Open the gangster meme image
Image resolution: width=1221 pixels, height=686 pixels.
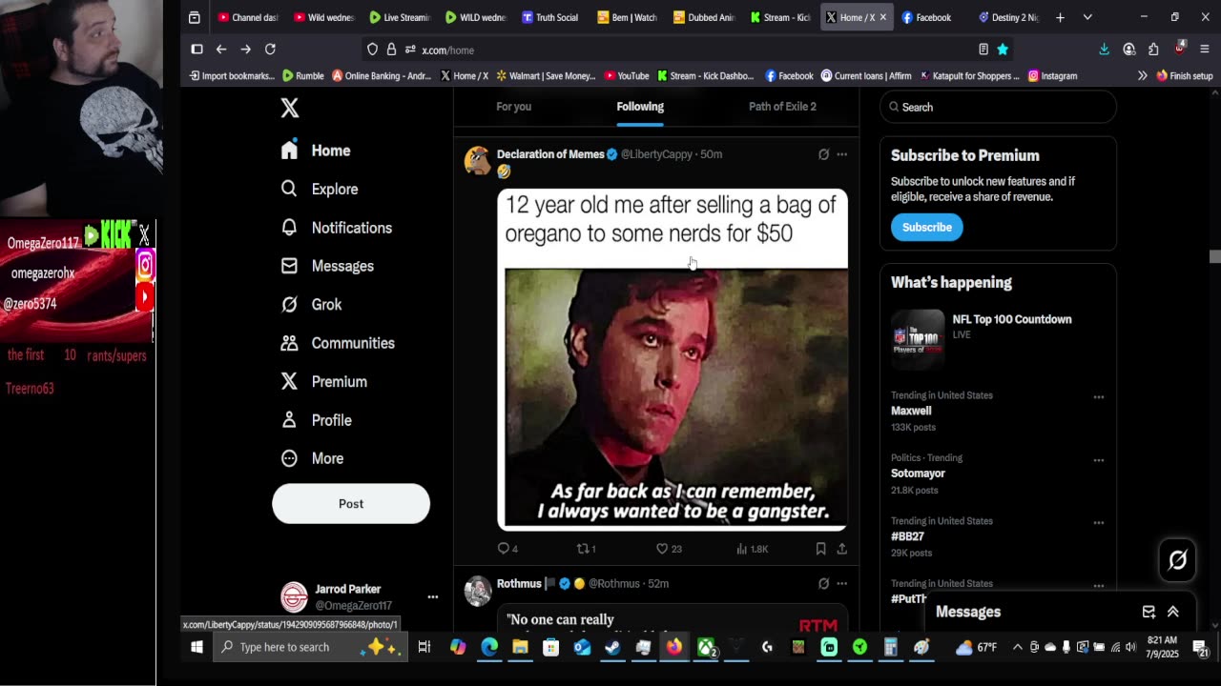point(673,359)
